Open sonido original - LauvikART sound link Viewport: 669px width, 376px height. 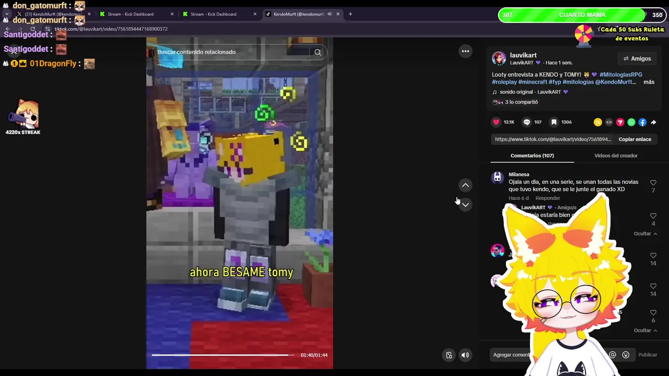click(530, 92)
